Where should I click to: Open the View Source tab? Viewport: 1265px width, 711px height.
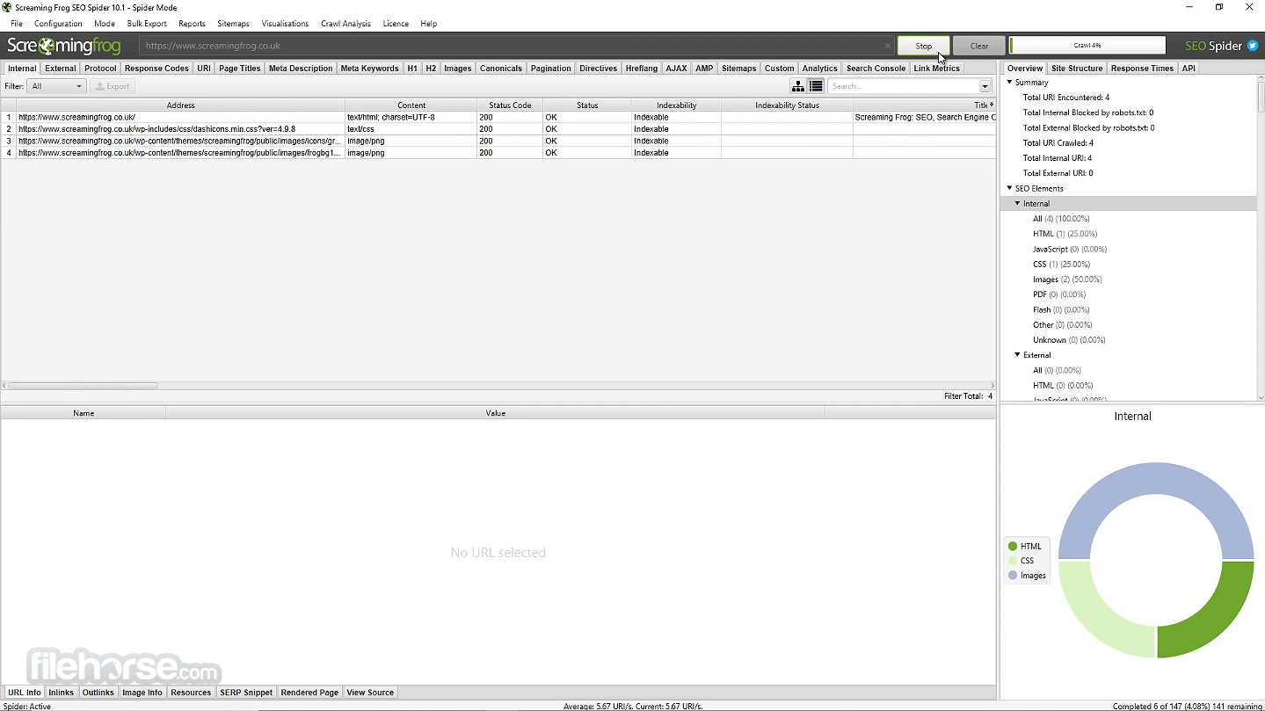click(370, 693)
